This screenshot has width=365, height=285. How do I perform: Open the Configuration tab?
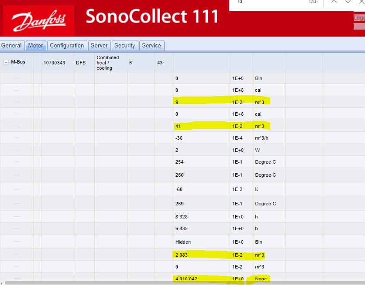[67, 45]
